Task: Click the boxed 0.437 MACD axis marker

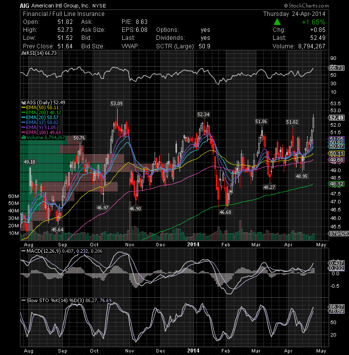Action: pos(337,263)
